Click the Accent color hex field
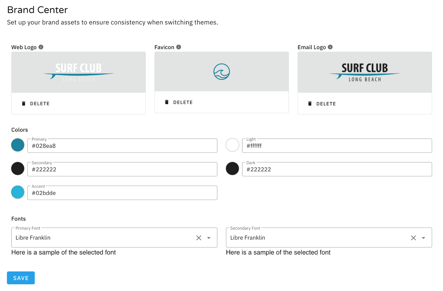443x291 pixels. 122,193
